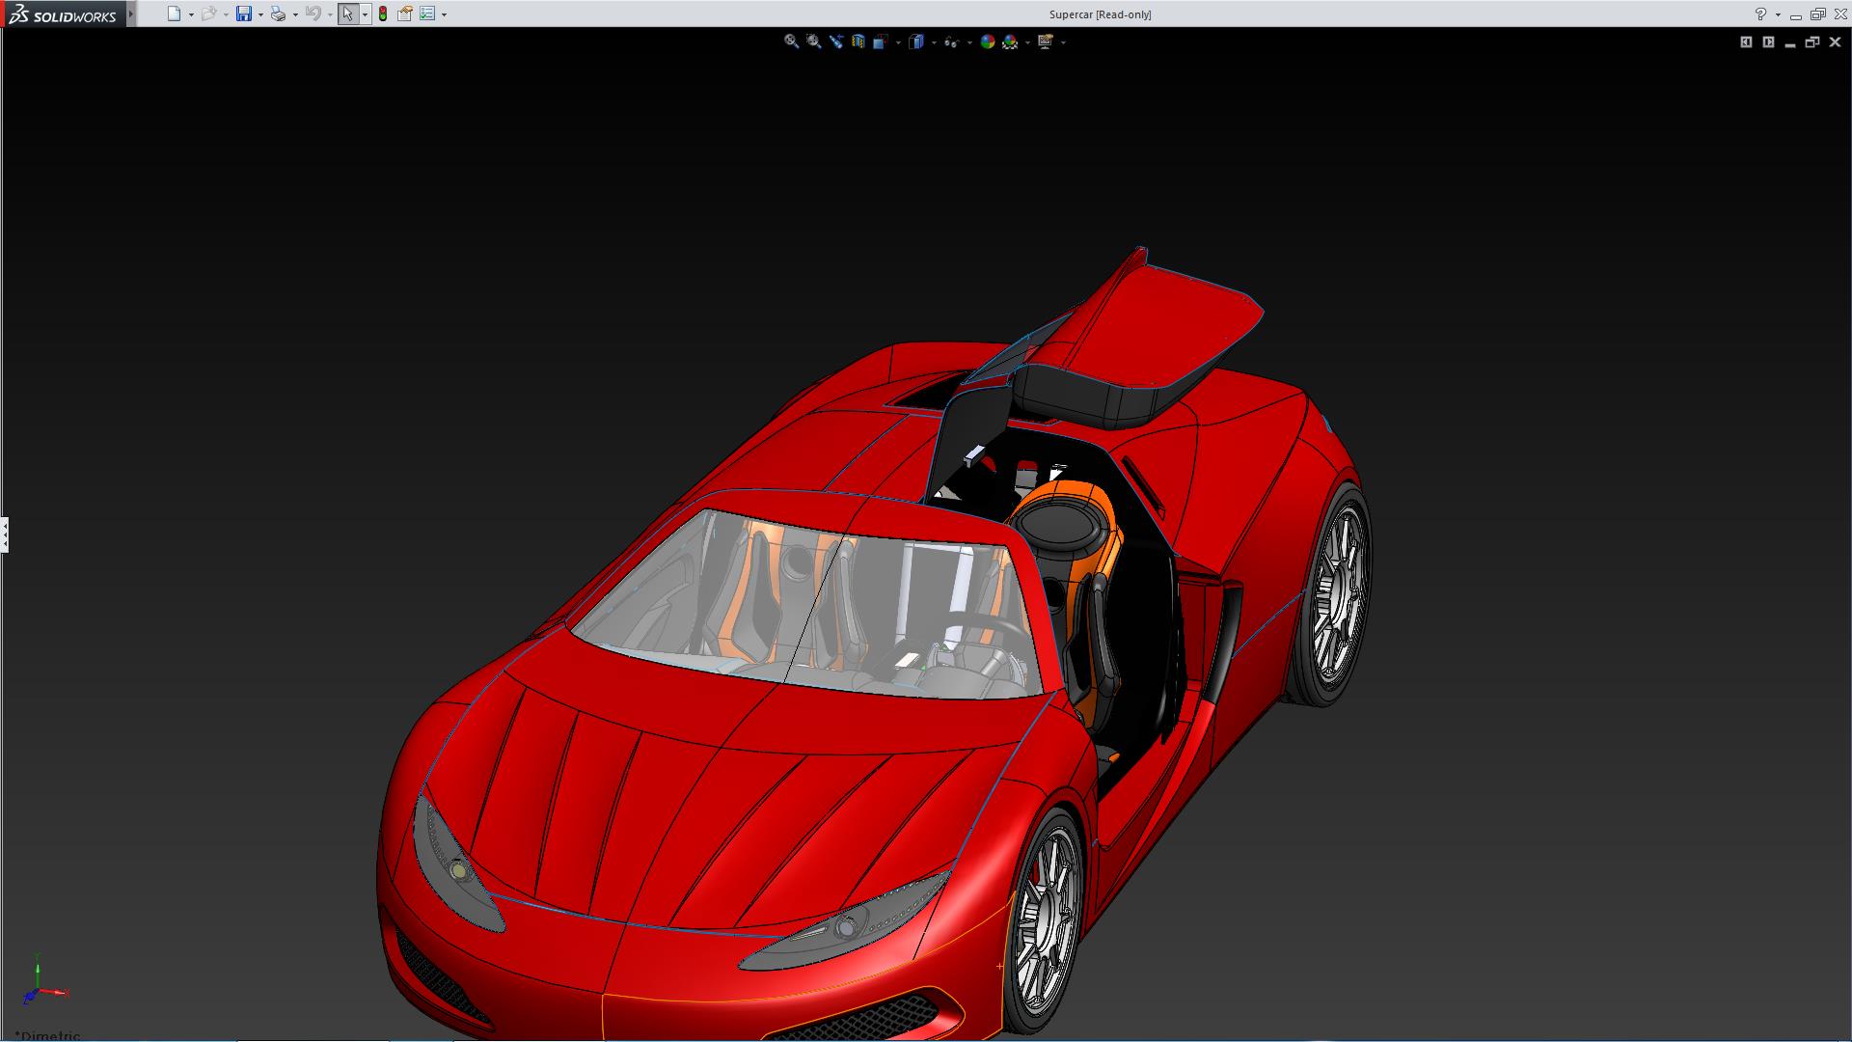Image resolution: width=1852 pixels, height=1042 pixels.
Task: Activate the Section View tool
Action: [858, 41]
